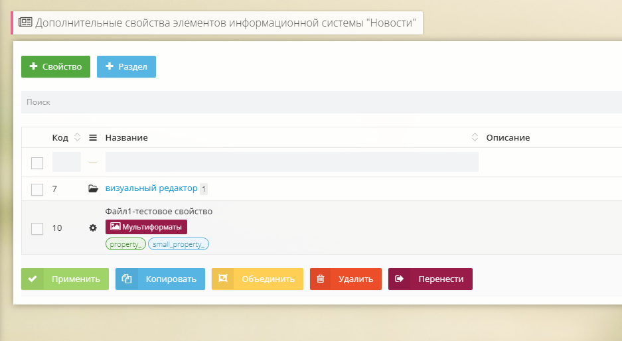Click the sort arrows next to Название
Screen dimensions: 622x341
(475, 137)
